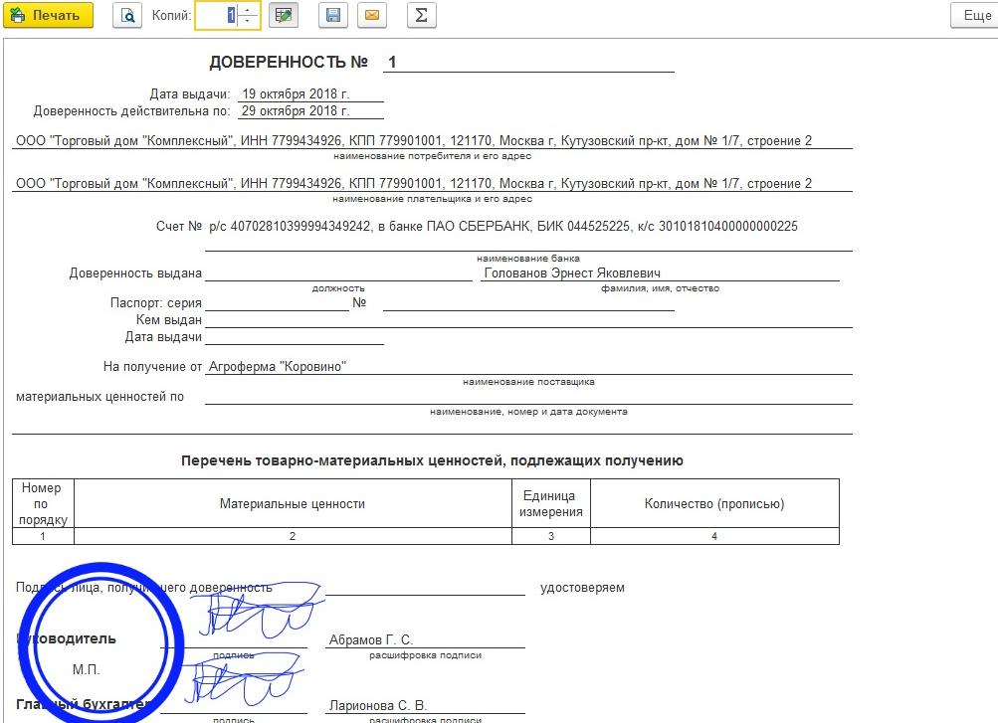
Task: Click issue date '19 октября 2018 г.'
Action: [296, 93]
